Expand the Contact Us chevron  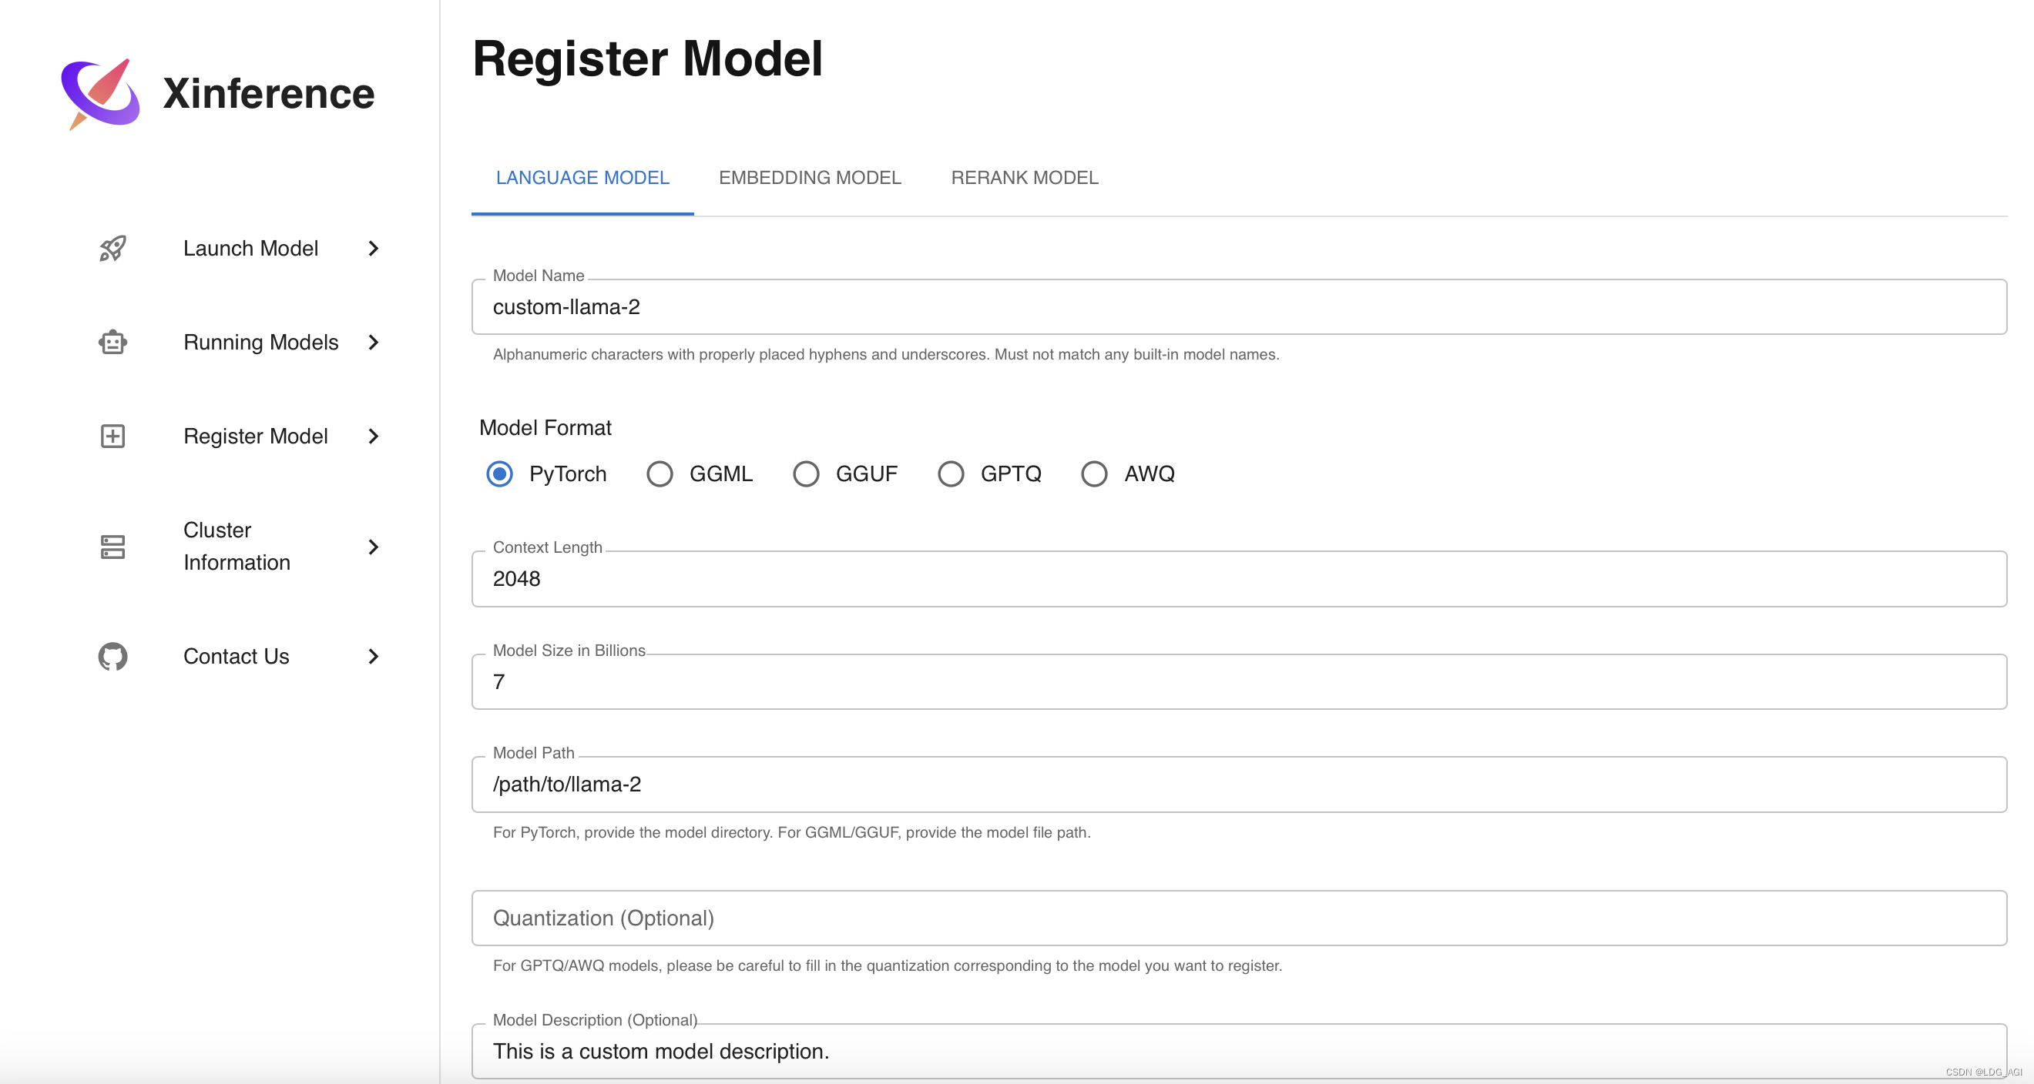point(373,657)
